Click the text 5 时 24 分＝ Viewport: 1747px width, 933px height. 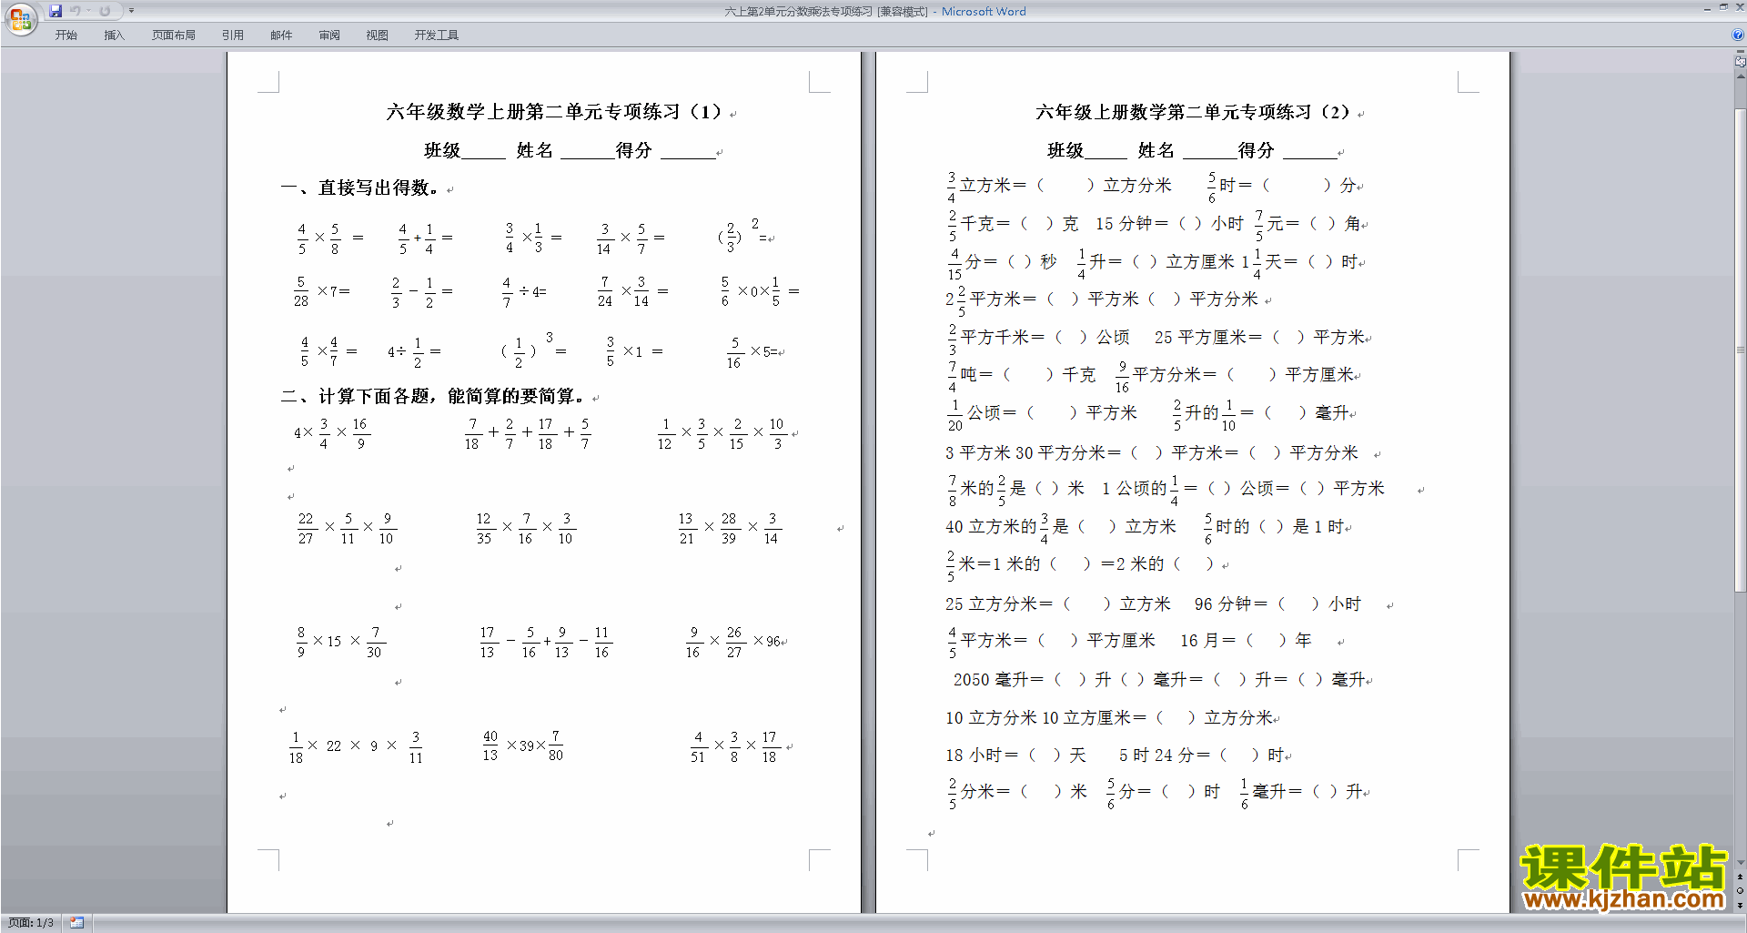pyautogui.click(x=1165, y=755)
